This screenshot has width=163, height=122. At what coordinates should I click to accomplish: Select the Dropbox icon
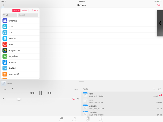[5, 62]
